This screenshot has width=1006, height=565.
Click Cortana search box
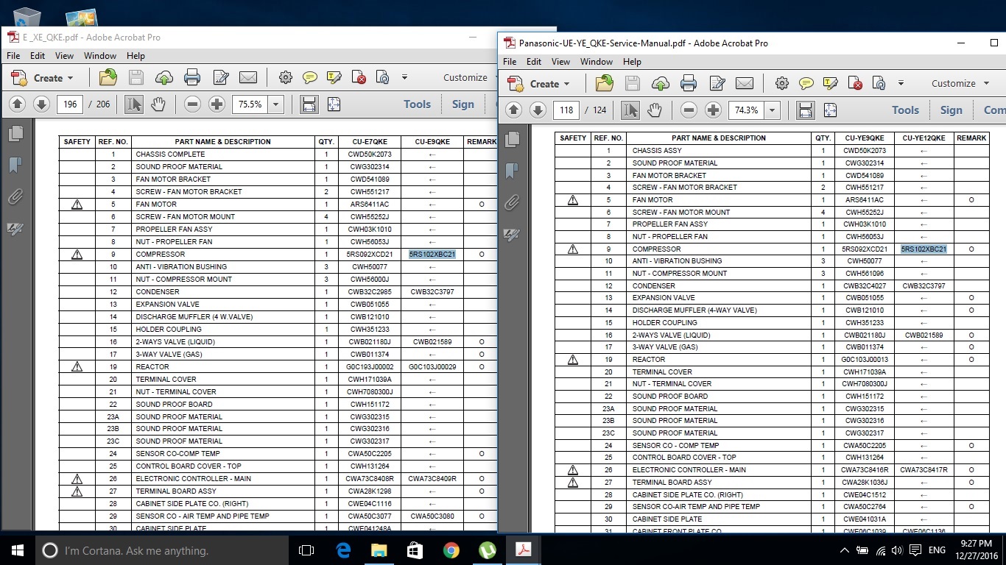pos(162,550)
